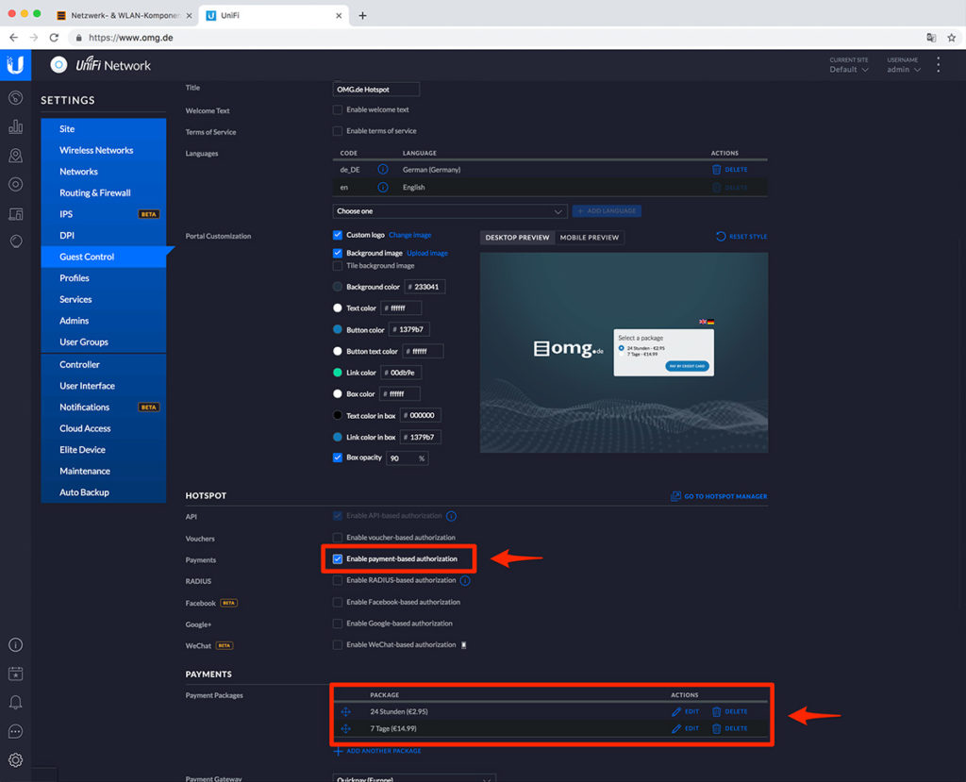Viewport: 966px width, 782px height.
Task: Click the info icon next to the en code
Action: tap(383, 187)
